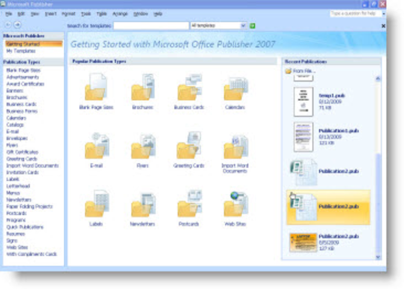
Task: Open the Brochures folder icon
Action: click(142, 87)
